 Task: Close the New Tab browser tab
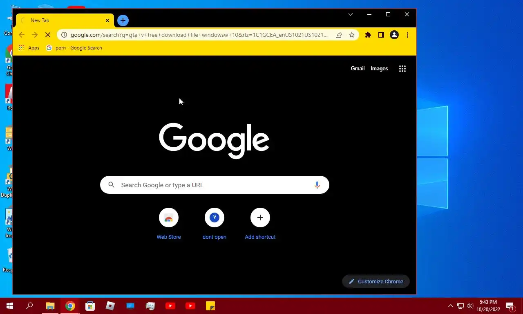(107, 20)
